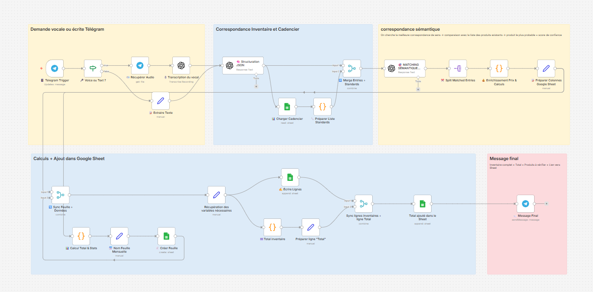Click the plus connector after Message Final
Viewport: 593px width, 292px height.
coord(547,204)
